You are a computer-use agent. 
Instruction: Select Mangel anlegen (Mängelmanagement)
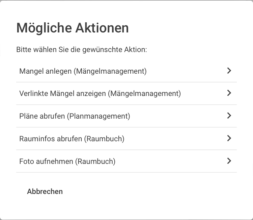pos(126,71)
